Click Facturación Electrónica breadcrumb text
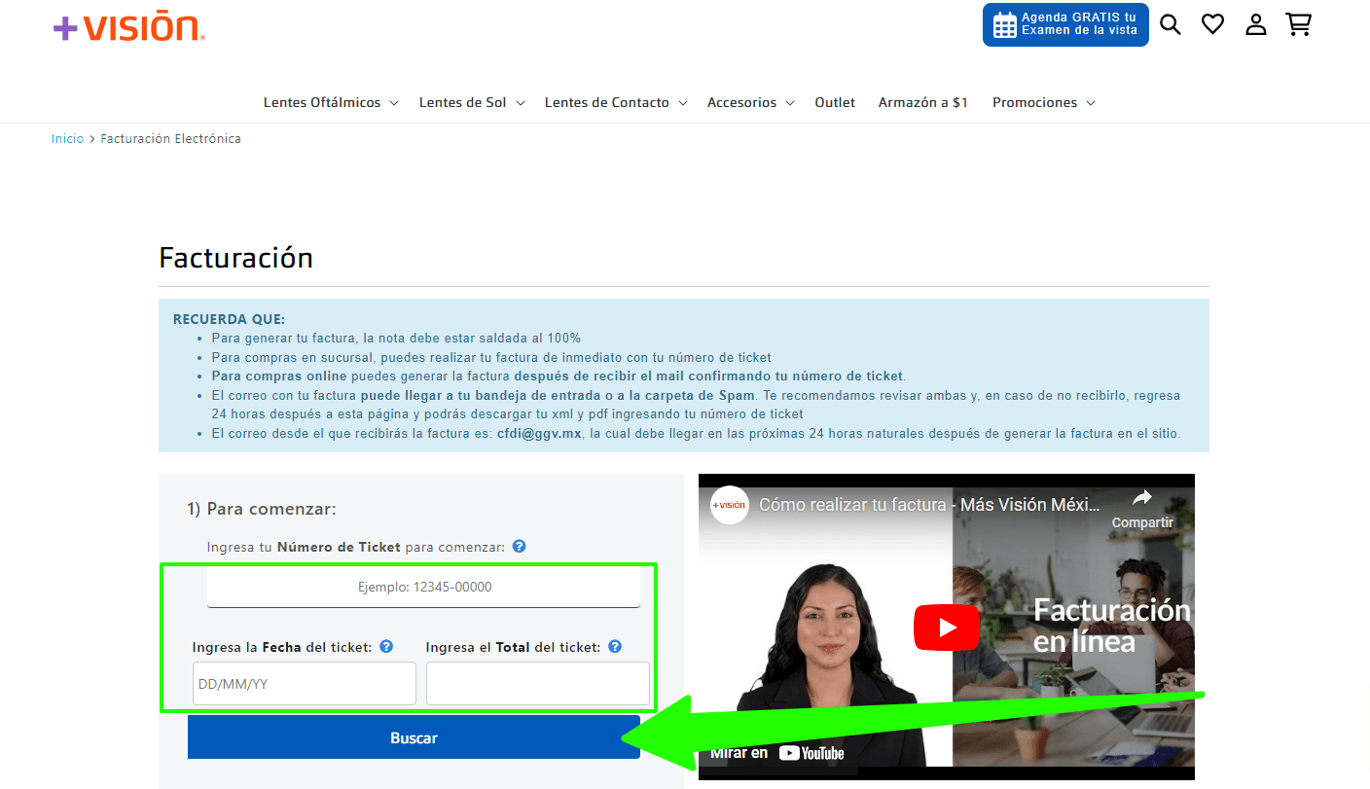The image size is (1370, 789). (x=171, y=139)
